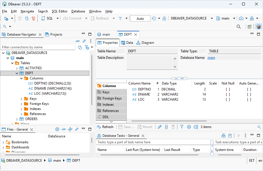Toggle the value edit panel pencil icon
The image size is (263, 171).
[x=159, y=127]
